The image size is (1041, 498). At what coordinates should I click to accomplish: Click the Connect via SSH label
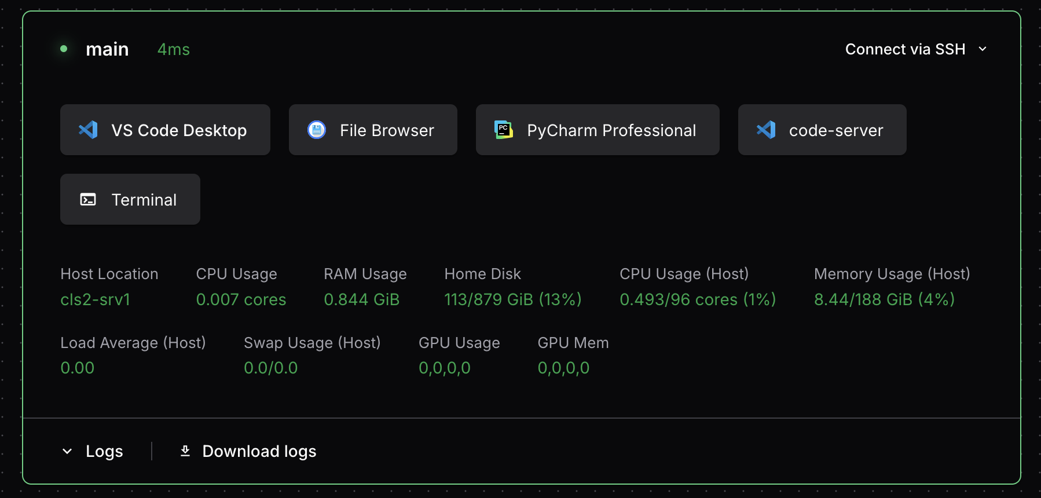pos(905,49)
